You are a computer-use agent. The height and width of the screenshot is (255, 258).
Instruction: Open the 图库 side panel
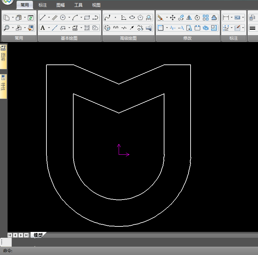click(3, 57)
